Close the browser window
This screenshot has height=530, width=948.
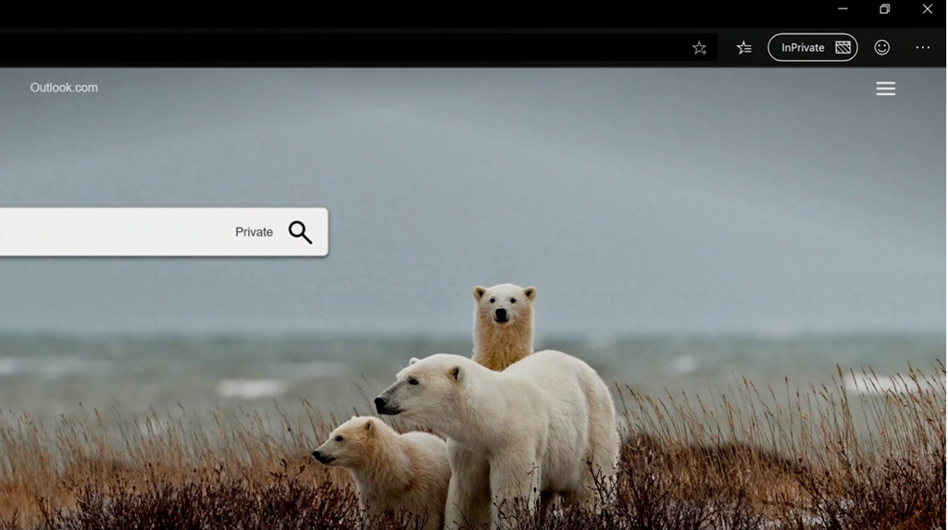pyautogui.click(x=928, y=9)
